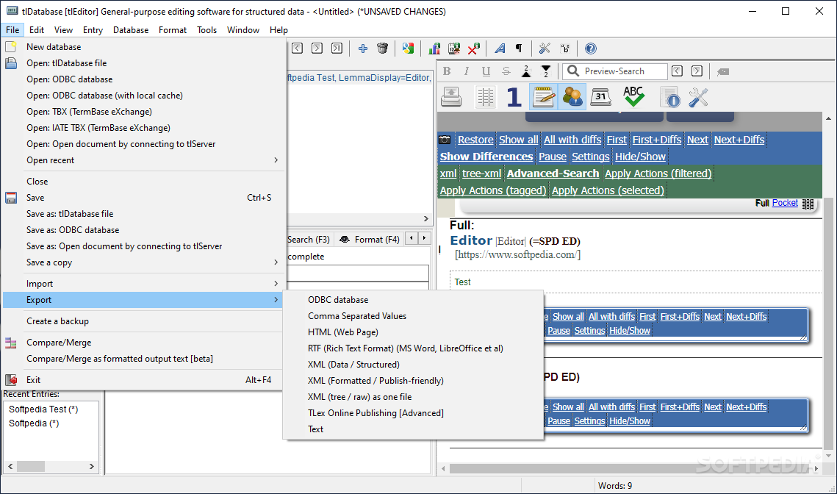The height and width of the screenshot is (494, 837).
Task: Click Pocket link near Full
Action: (x=785, y=203)
